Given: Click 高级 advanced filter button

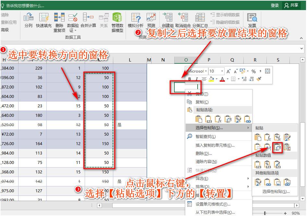Looking at the screenshot, I should tap(5, 30).
